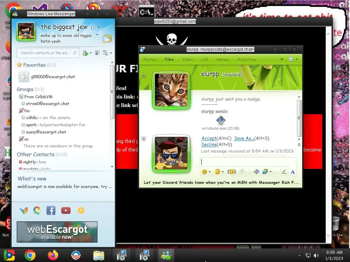Open the dropdown arrow beside the show menu icon

click(111, 53)
